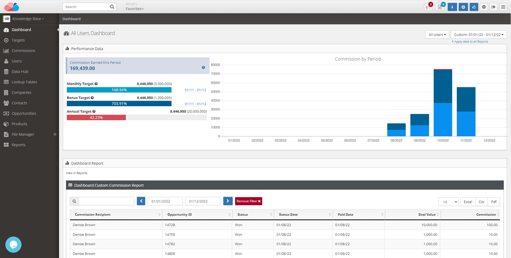Image resolution: width=511 pixels, height=258 pixels.
Task: Click the report search magnifier icon
Action: [x=74, y=201]
